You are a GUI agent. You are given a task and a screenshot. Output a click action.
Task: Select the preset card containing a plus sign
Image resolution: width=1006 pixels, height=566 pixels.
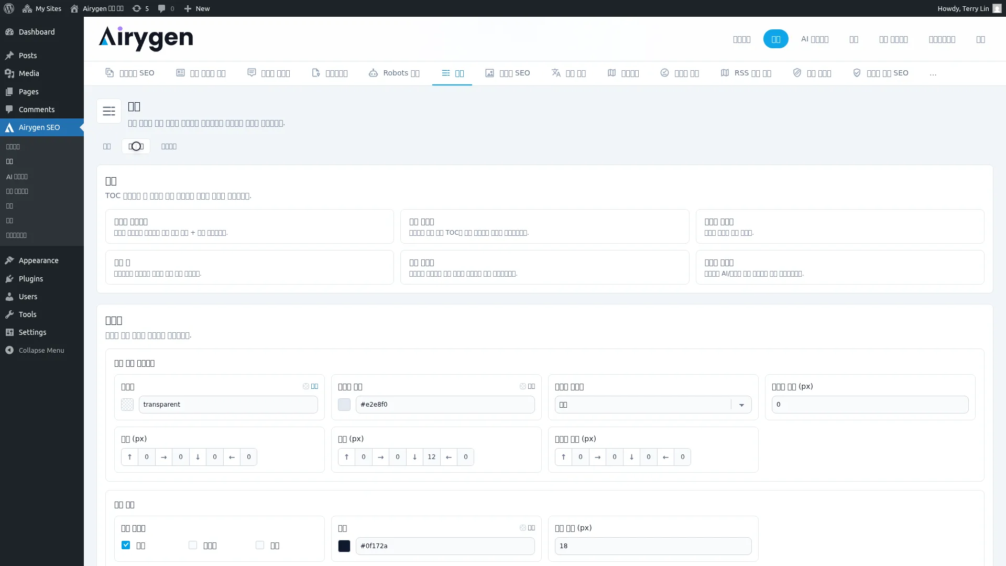tap(249, 226)
